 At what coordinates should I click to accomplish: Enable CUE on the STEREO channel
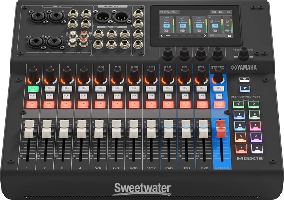(x=219, y=96)
